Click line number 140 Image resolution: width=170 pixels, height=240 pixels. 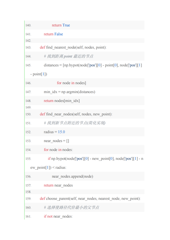28,25
